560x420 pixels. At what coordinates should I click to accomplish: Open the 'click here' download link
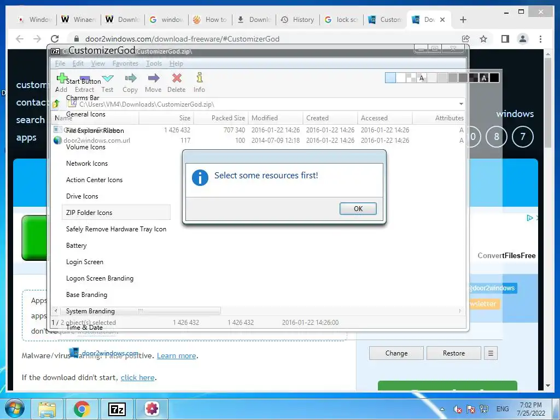point(137,377)
